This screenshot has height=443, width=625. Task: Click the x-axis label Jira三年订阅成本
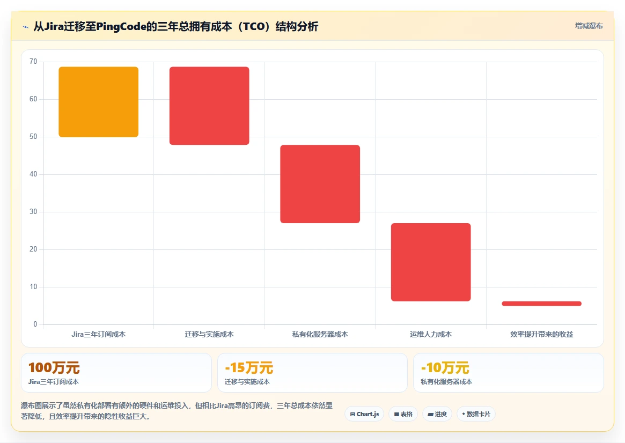[99, 334]
